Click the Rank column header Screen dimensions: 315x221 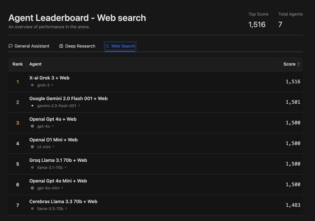pos(18,64)
